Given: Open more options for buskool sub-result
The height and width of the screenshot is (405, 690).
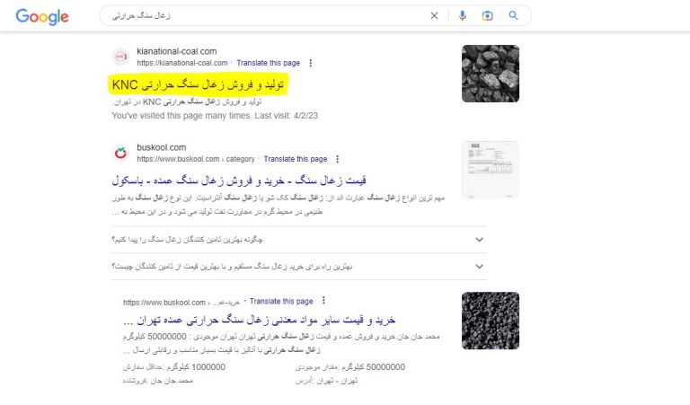Looking at the screenshot, I should click(323, 300).
